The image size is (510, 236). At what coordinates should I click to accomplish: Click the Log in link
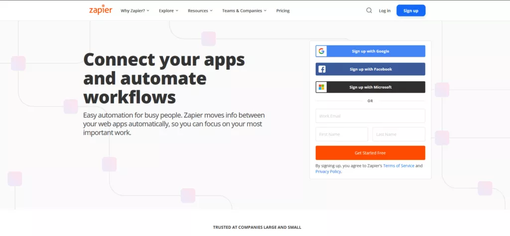click(384, 11)
